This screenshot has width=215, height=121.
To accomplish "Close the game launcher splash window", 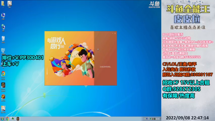I will click(115, 33).
